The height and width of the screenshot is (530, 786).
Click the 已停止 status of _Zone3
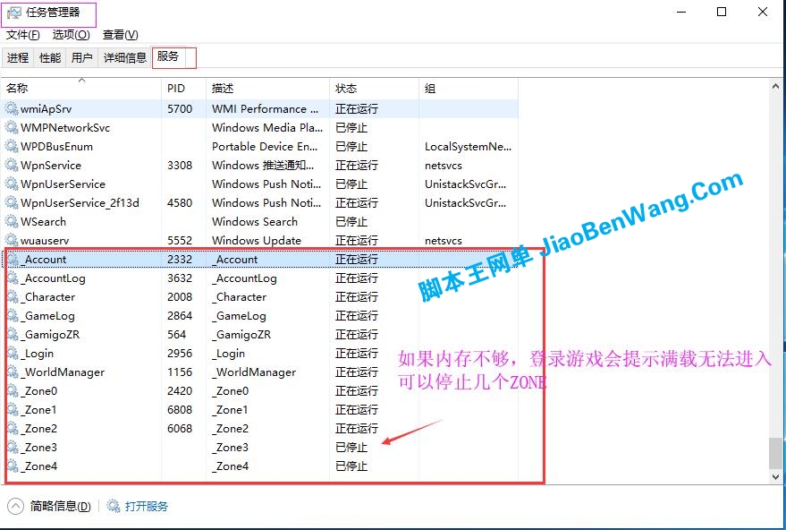pyautogui.click(x=351, y=448)
